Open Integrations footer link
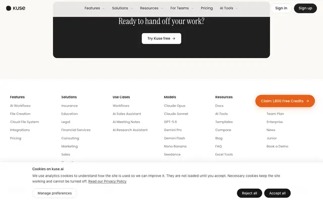This screenshot has width=323, height=202. click(20, 130)
